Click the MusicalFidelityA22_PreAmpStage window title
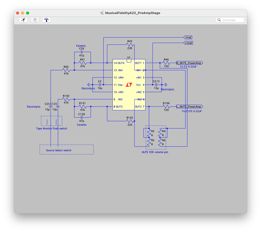 [x=133, y=13]
